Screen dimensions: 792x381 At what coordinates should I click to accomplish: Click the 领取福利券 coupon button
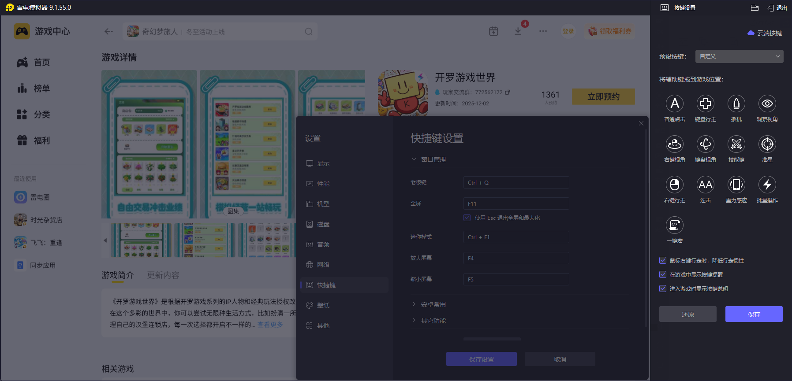(x=610, y=31)
